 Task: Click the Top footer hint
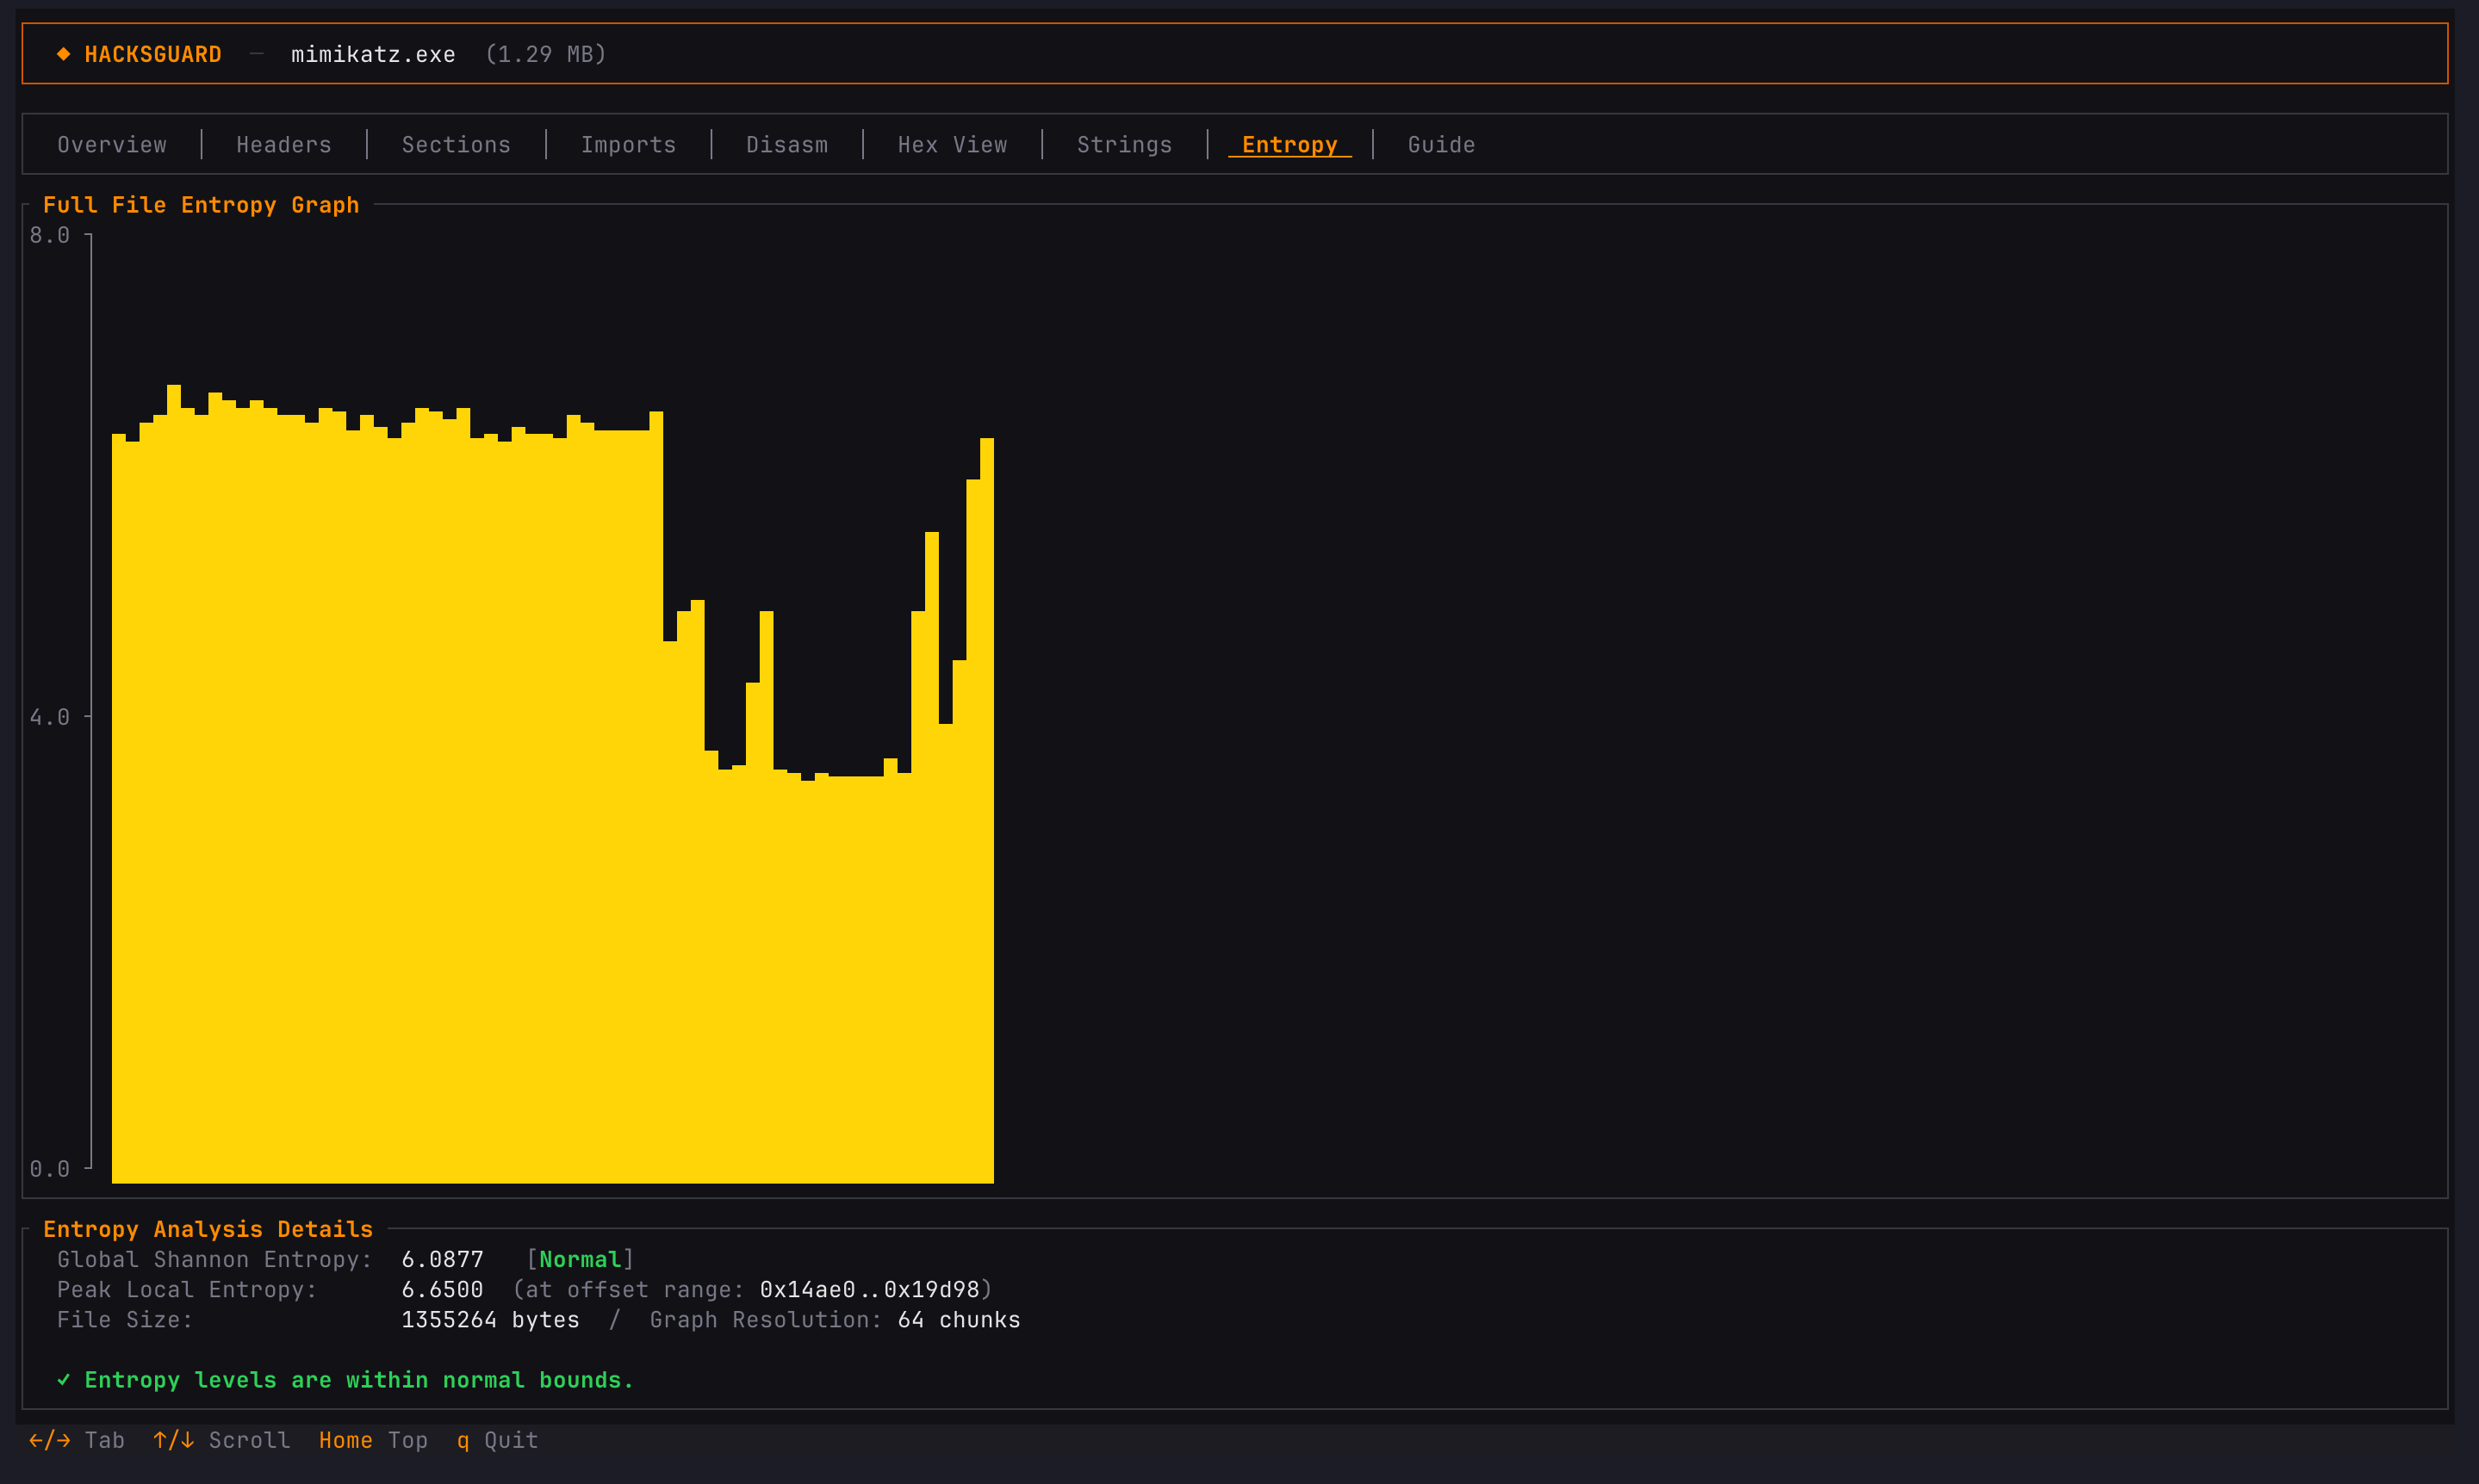(408, 1440)
